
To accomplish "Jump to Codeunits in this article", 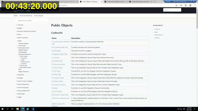I will 157,29.
